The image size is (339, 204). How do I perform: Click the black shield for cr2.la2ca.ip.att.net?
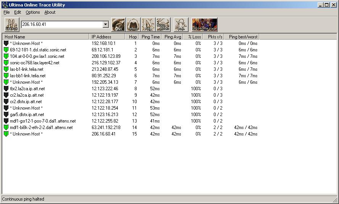(6, 95)
